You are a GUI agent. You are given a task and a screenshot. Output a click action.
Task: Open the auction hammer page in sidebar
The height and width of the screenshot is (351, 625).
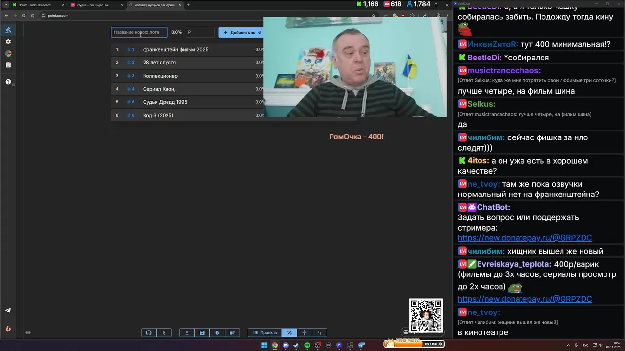(x=8, y=30)
